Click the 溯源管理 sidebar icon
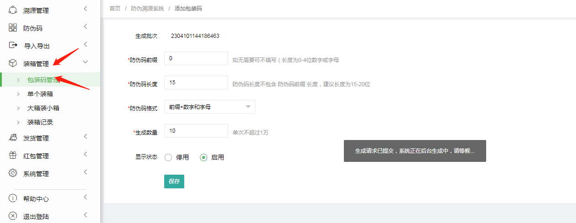 (x=13, y=10)
